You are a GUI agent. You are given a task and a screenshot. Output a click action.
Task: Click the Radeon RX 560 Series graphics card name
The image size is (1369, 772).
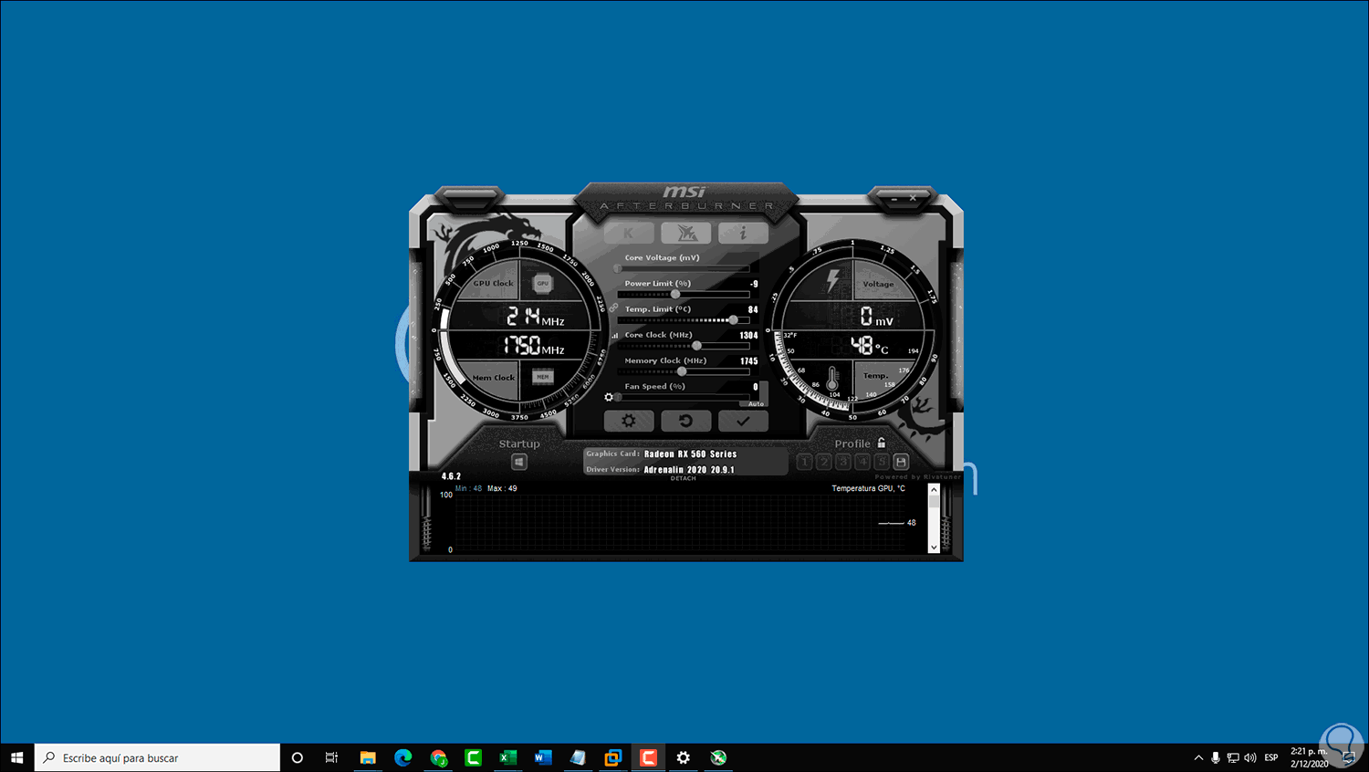pyautogui.click(x=690, y=454)
